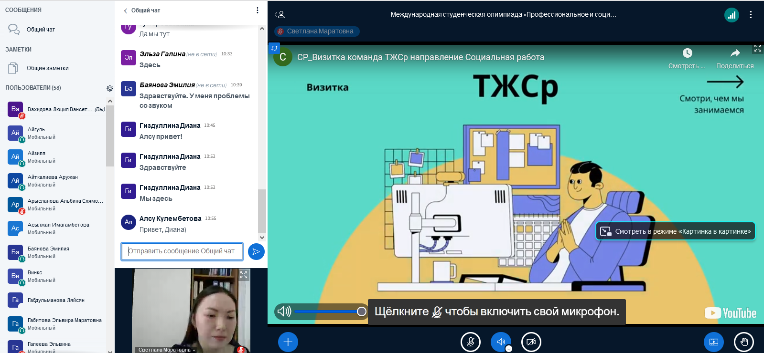Image resolution: width=764 pixels, height=353 pixels.
Task: Unmute your microphone
Action: 470,342
